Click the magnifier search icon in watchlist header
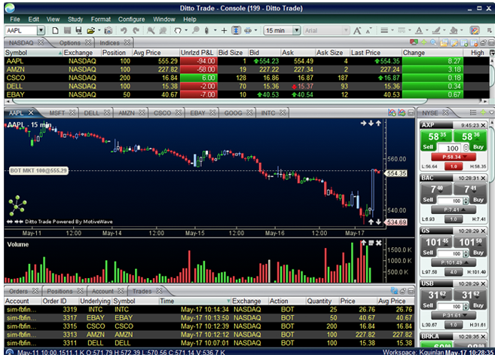This screenshot has width=495, height=355. [x=433, y=42]
